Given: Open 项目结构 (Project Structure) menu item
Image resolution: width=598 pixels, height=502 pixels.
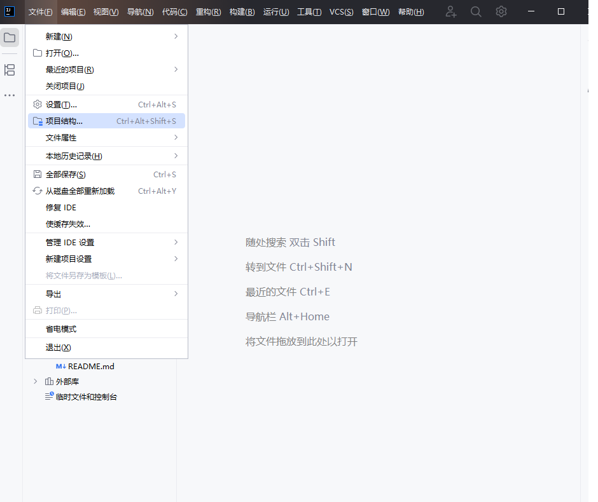Looking at the screenshot, I should click(x=64, y=121).
